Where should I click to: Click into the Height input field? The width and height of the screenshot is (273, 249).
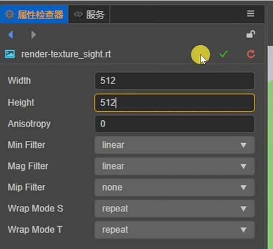(x=175, y=102)
